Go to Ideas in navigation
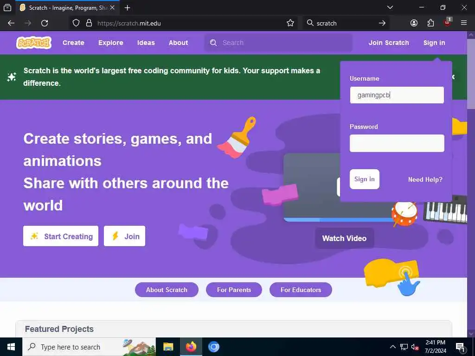The image size is (475, 356). click(146, 43)
